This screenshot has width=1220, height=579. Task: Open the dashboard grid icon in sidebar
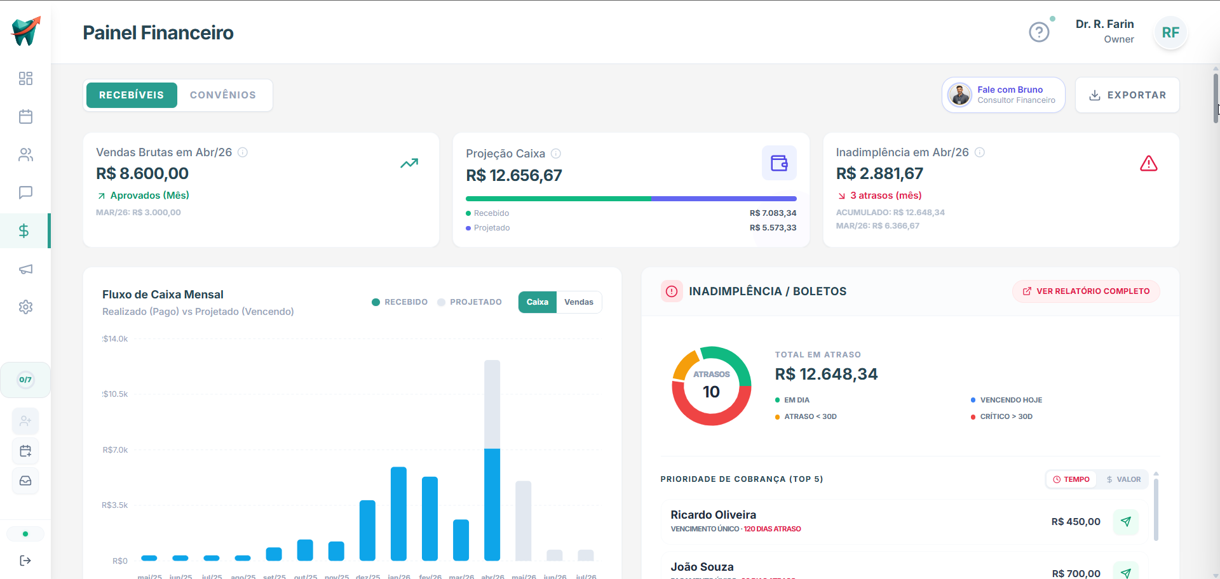(25, 79)
